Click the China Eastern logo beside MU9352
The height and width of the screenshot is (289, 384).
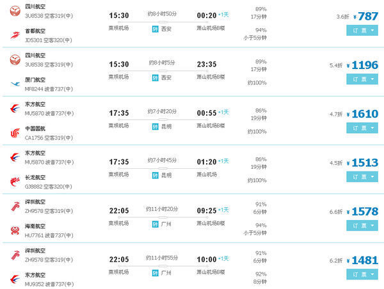14,278
